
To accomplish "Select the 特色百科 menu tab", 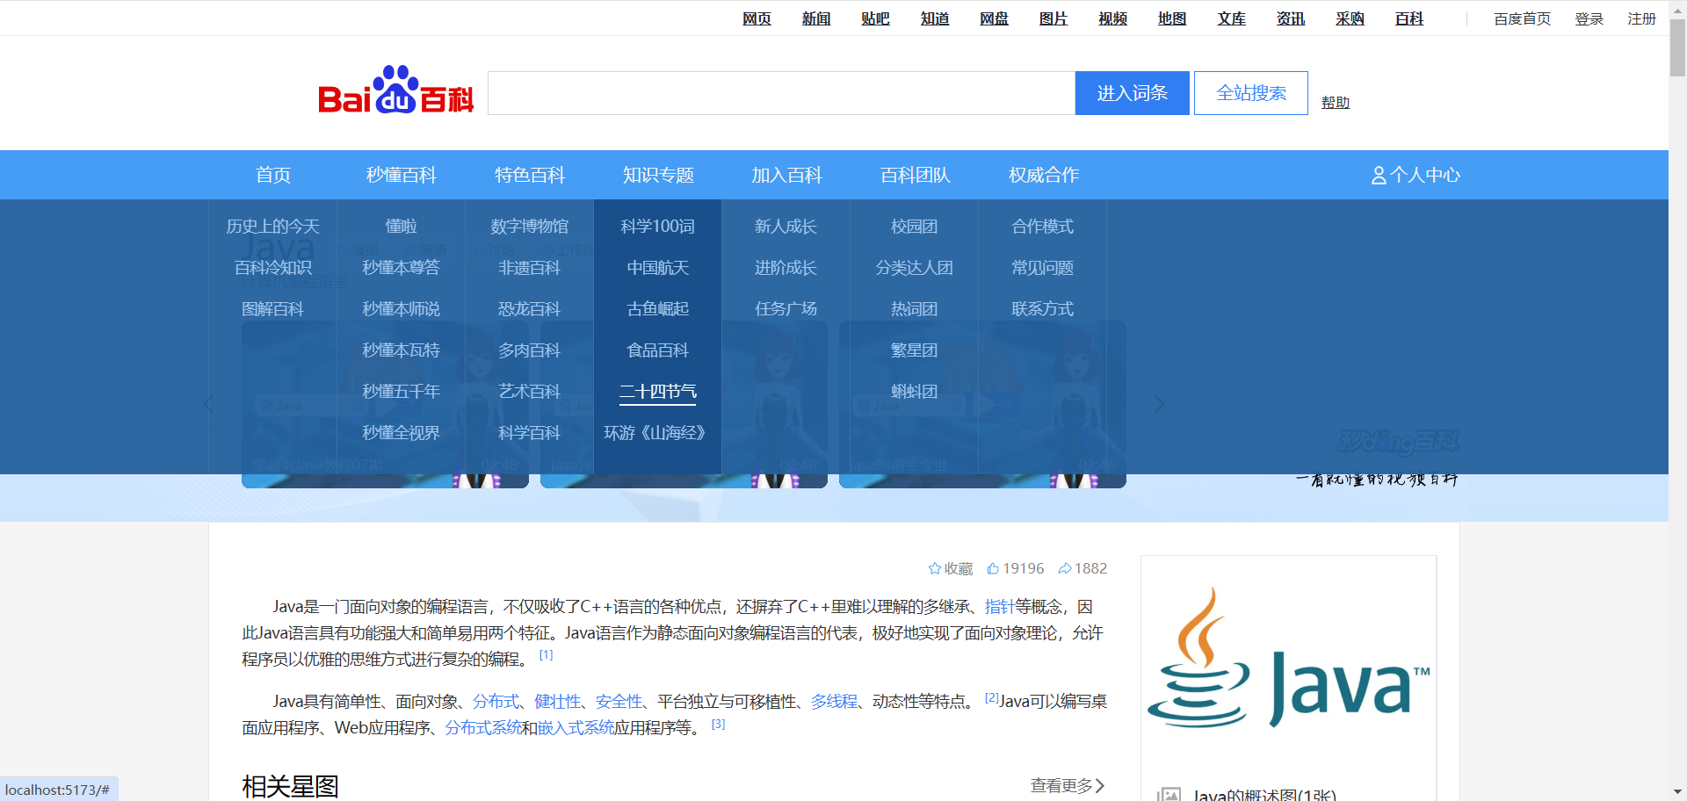I will (530, 175).
